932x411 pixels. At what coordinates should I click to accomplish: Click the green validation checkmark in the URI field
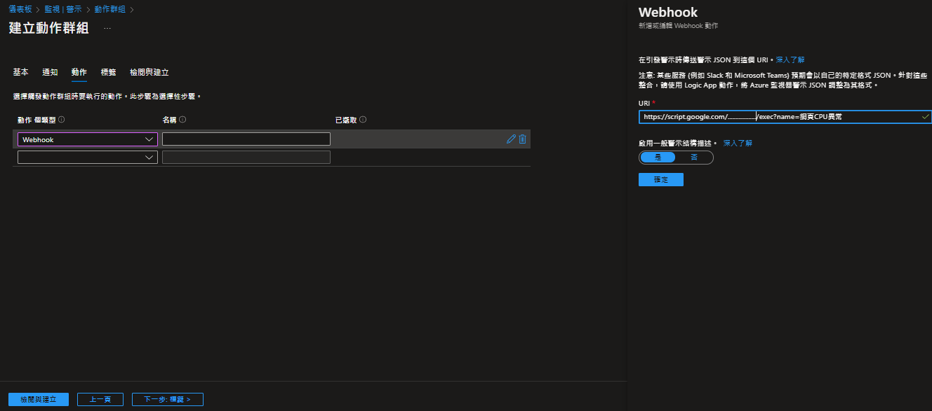(926, 117)
